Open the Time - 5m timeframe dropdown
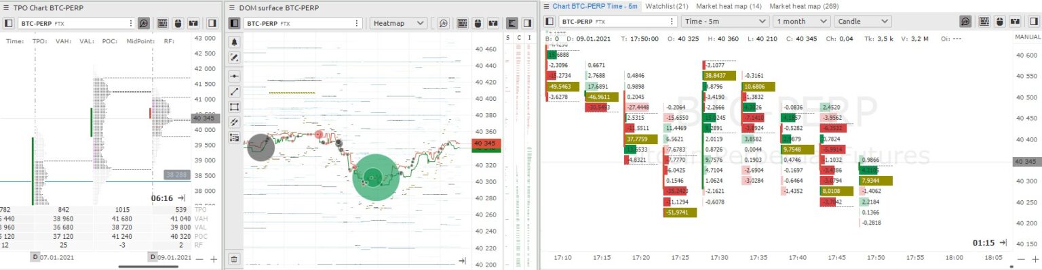This screenshot has height=270, width=1042. click(x=725, y=21)
